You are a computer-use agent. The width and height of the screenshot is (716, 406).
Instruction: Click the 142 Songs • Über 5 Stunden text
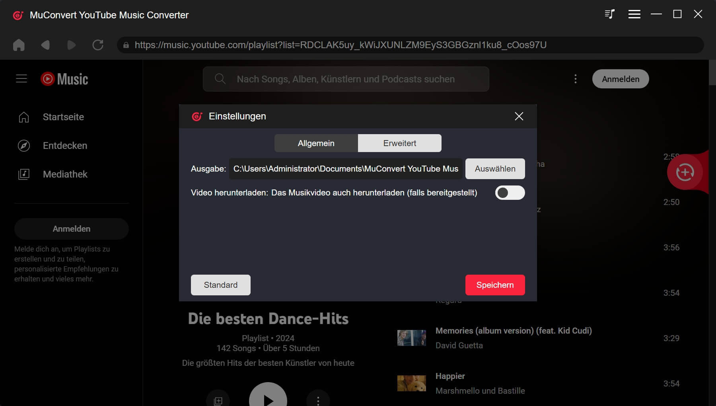[x=268, y=348]
